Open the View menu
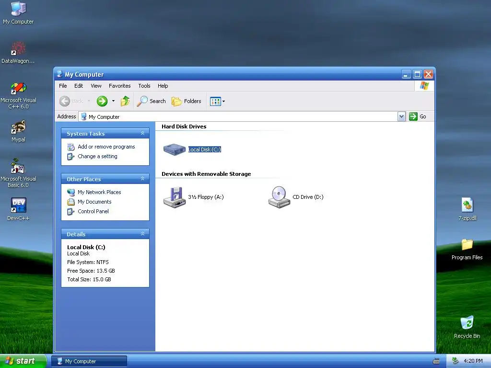491x368 pixels. 96,86
